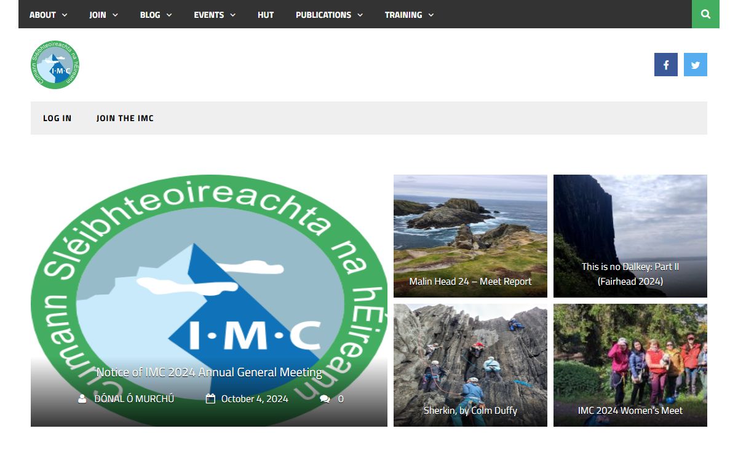Click the calendar icon beside October 4, 2024
The height and width of the screenshot is (455, 738).
pos(210,399)
